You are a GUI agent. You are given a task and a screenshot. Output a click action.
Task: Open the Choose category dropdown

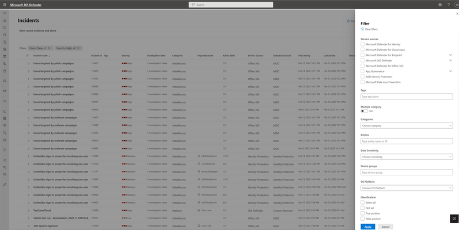[x=407, y=126]
